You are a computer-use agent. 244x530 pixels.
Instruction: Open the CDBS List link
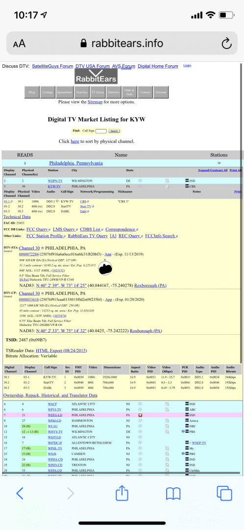[x=90, y=230]
